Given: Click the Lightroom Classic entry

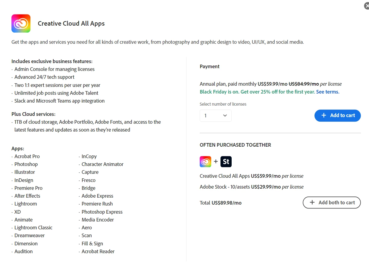Looking at the screenshot, I should (33, 228).
